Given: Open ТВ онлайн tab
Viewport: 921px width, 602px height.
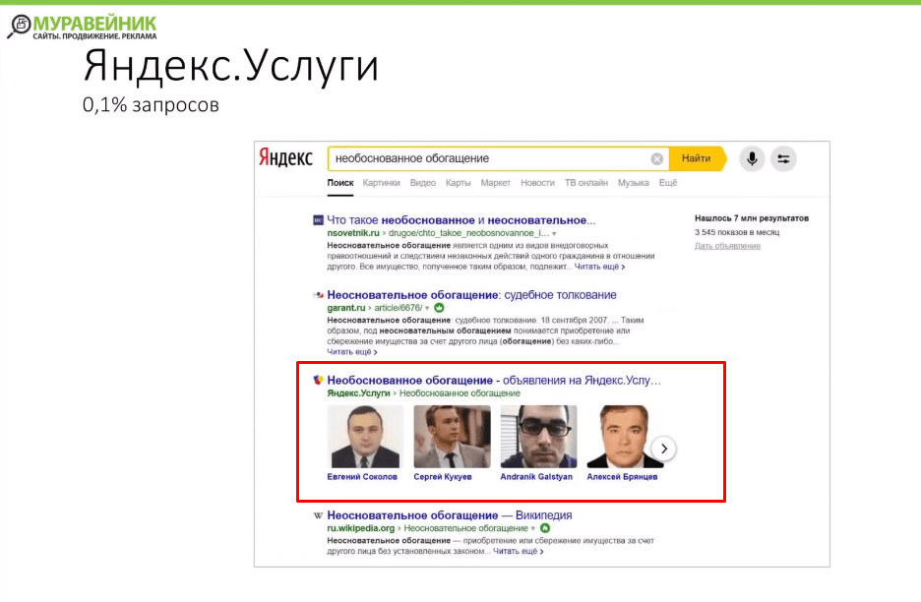Looking at the screenshot, I should 586,183.
